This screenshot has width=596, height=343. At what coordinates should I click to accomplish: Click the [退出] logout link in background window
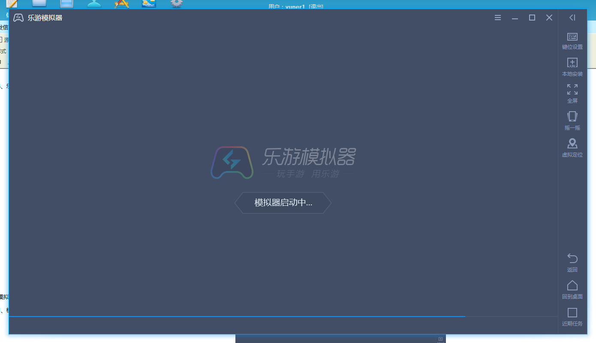[316, 7]
